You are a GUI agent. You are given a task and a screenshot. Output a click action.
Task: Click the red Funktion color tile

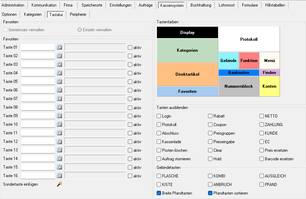pyautogui.click(x=249, y=61)
